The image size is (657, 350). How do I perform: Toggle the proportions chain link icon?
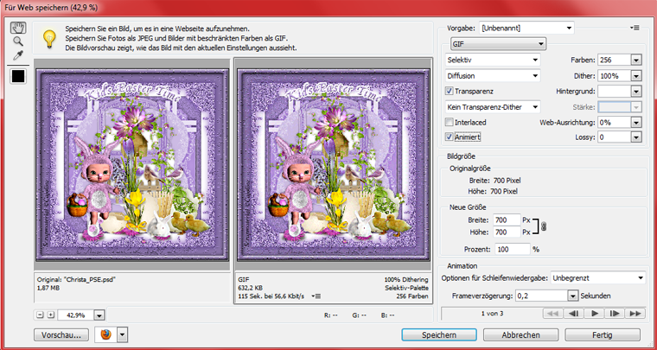544,226
